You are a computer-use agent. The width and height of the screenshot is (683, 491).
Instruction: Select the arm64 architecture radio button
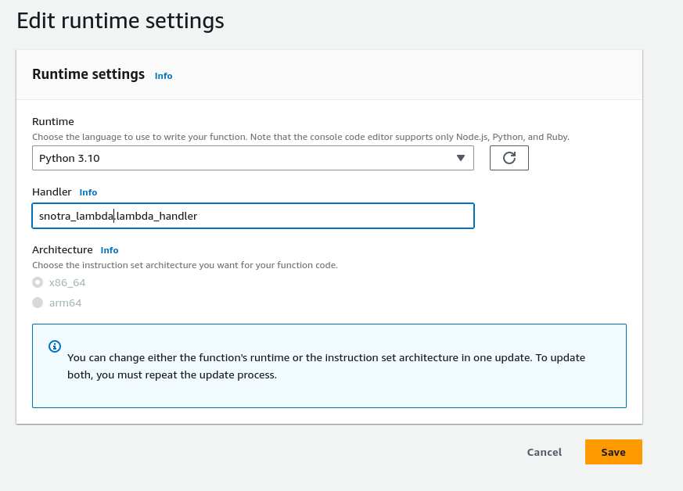(x=38, y=303)
